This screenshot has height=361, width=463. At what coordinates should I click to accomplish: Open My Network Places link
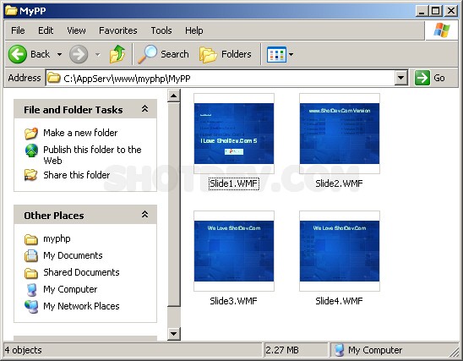pyautogui.click(x=81, y=306)
